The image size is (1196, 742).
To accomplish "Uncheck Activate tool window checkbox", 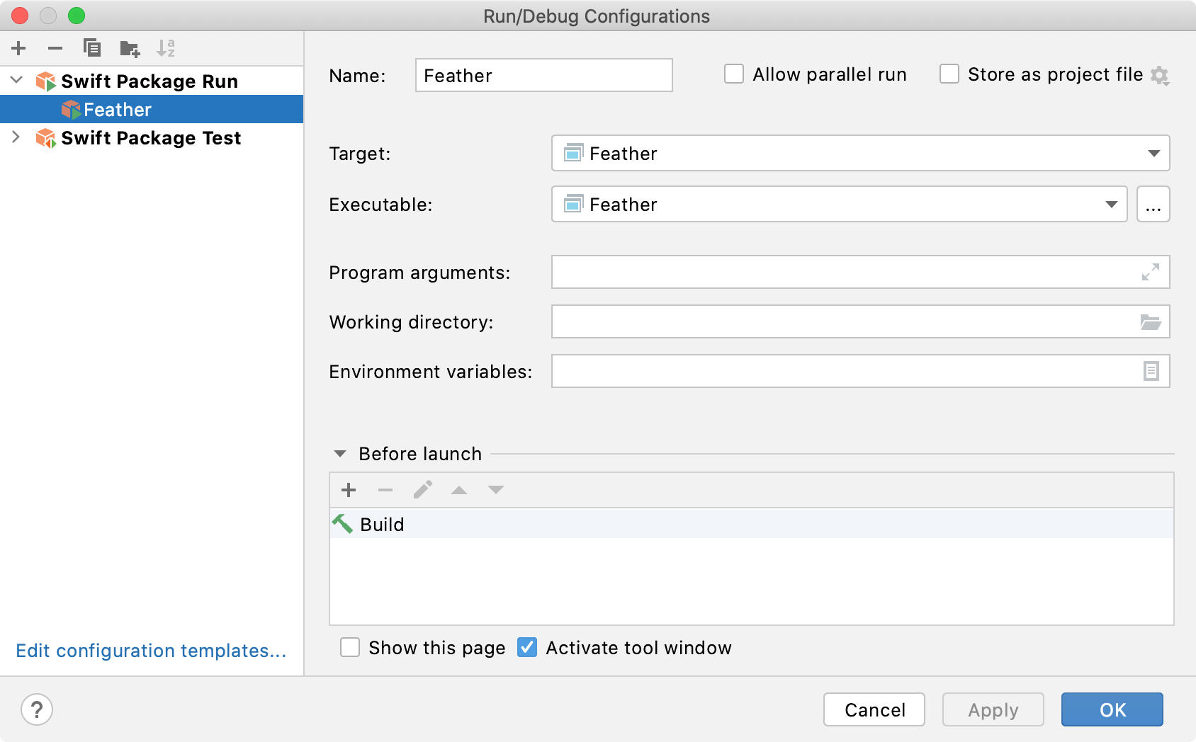I will coord(527,648).
